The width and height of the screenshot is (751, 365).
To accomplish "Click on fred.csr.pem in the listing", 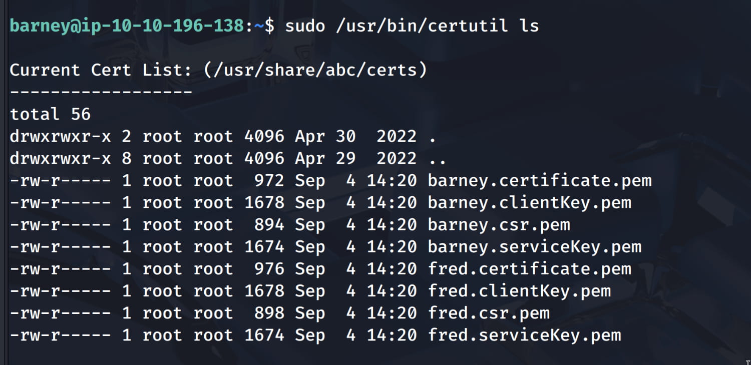I will [489, 313].
